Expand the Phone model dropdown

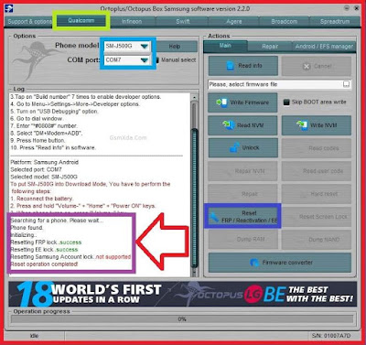click(x=144, y=47)
